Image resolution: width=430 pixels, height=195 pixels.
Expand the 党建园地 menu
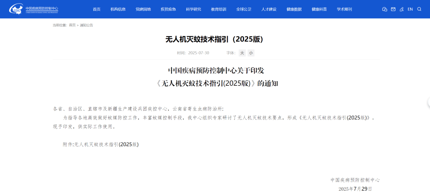click(x=143, y=9)
